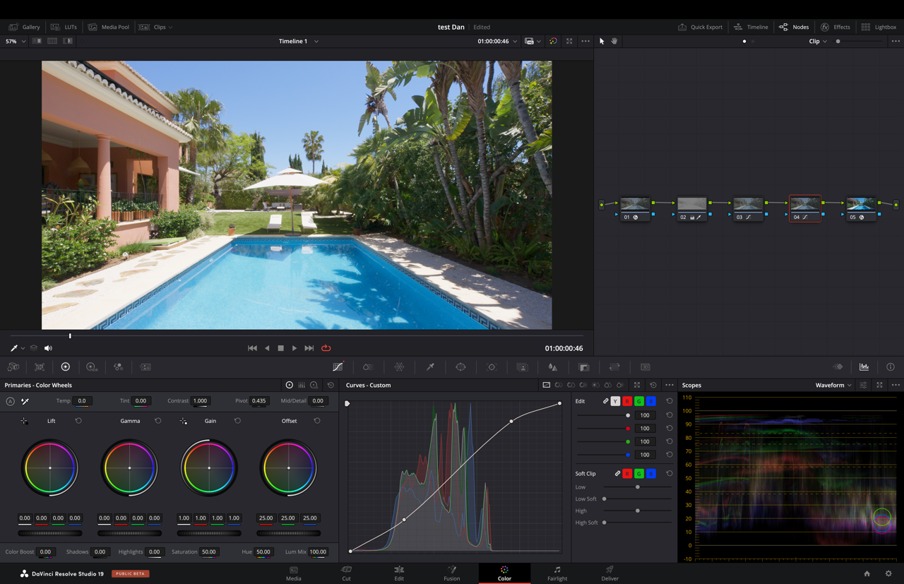904x584 pixels.
Task: Open the Information panel icon
Action: (x=890, y=367)
